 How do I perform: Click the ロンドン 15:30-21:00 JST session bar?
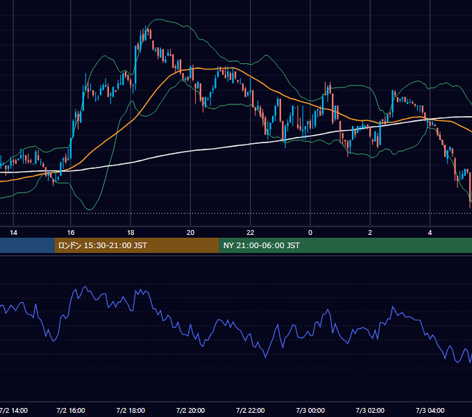(137, 245)
